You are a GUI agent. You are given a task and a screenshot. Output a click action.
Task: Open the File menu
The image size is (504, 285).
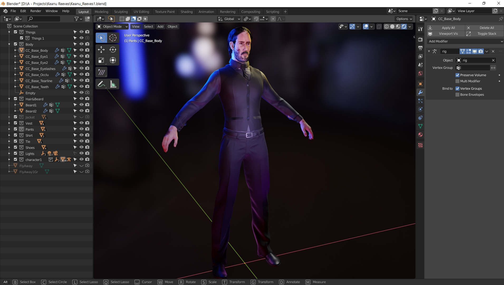(13, 11)
